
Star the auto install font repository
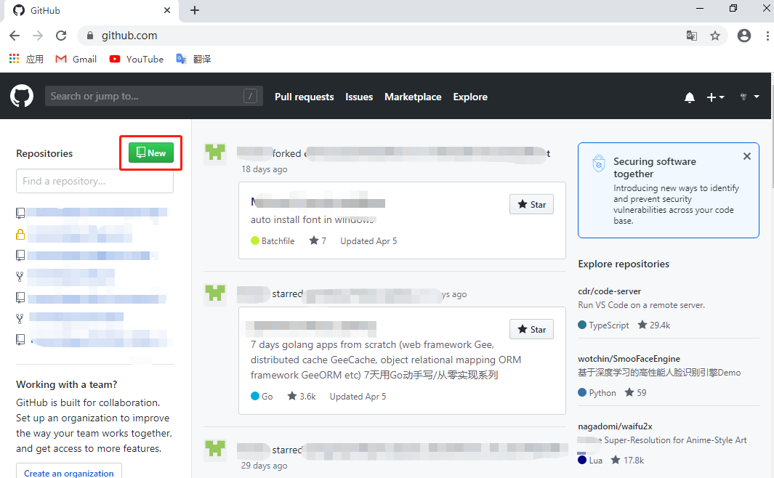click(x=532, y=204)
